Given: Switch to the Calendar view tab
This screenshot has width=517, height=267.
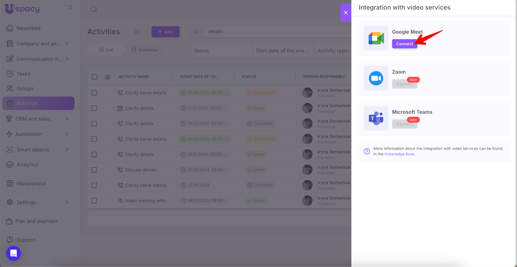Looking at the screenshot, I should [x=145, y=50].
